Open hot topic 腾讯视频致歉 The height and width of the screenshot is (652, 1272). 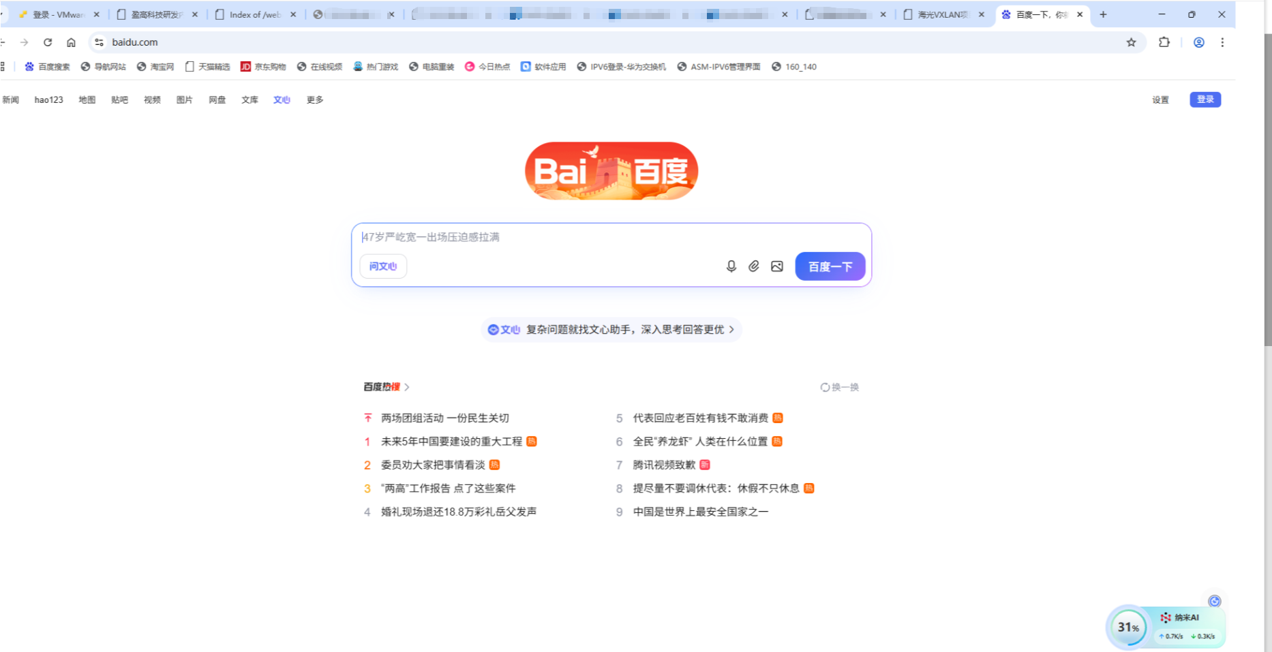point(664,465)
